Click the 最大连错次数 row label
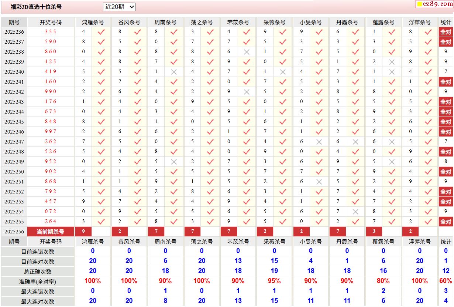This screenshot has height=307, width=454. (x=38, y=291)
